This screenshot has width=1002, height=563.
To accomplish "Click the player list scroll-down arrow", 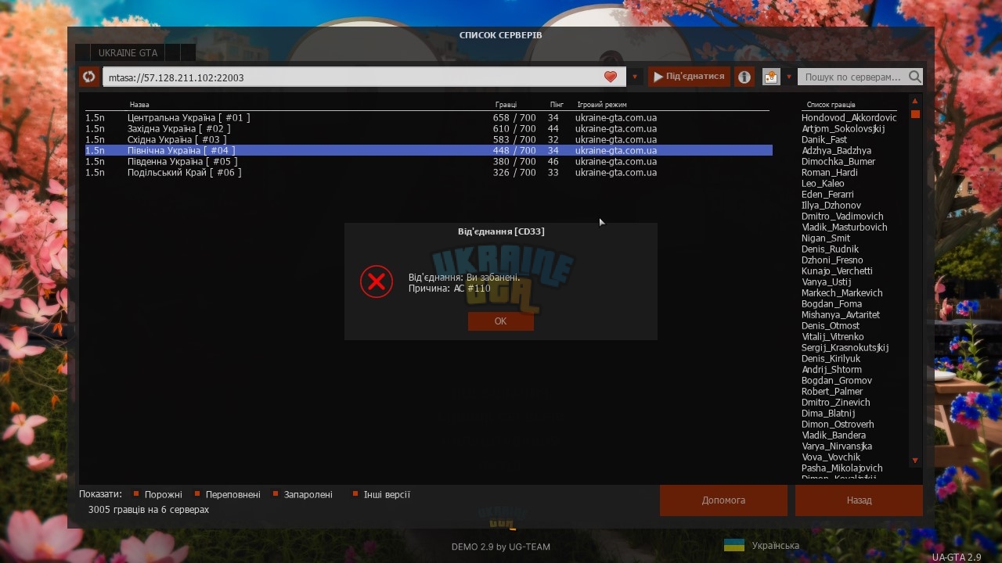I will (x=915, y=461).
